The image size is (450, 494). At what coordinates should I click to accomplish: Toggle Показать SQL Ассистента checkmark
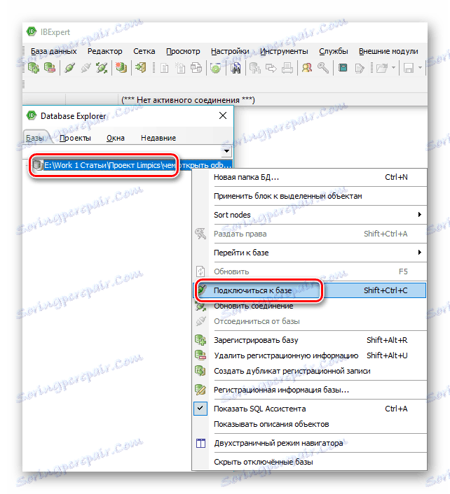tap(310, 409)
